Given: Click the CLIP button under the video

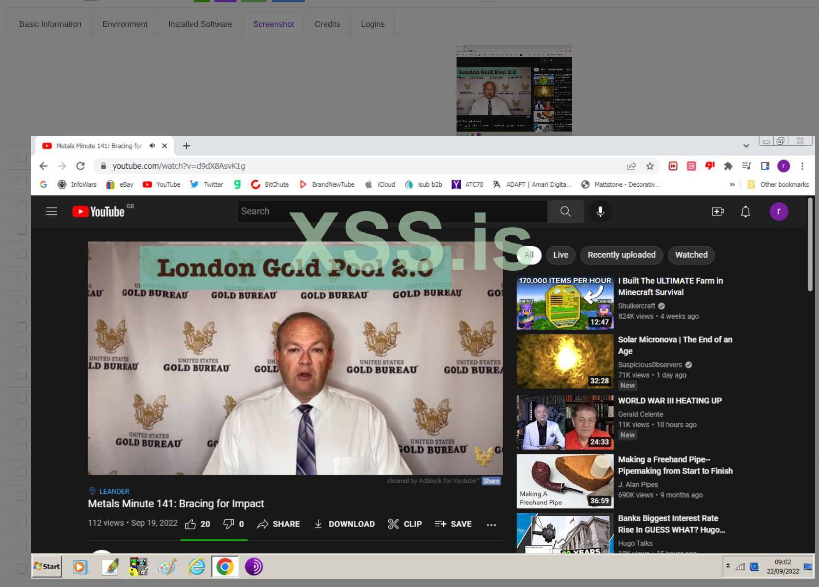Looking at the screenshot, I should 405,524.
